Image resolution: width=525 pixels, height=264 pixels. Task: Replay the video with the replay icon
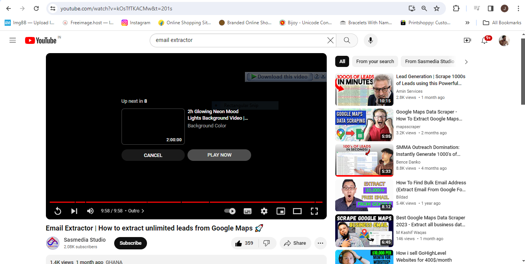tap(58, 211)
